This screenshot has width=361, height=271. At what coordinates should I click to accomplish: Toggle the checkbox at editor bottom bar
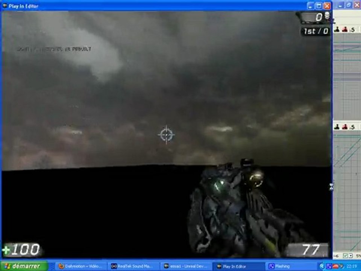[x=345, y=256]
